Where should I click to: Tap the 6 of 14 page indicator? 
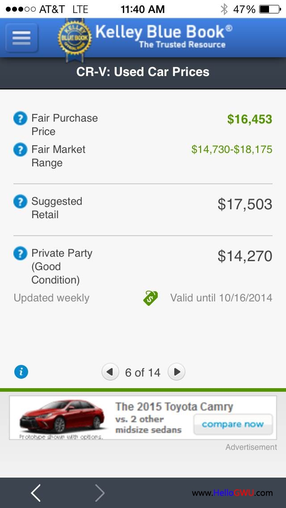tap(143, 373)
